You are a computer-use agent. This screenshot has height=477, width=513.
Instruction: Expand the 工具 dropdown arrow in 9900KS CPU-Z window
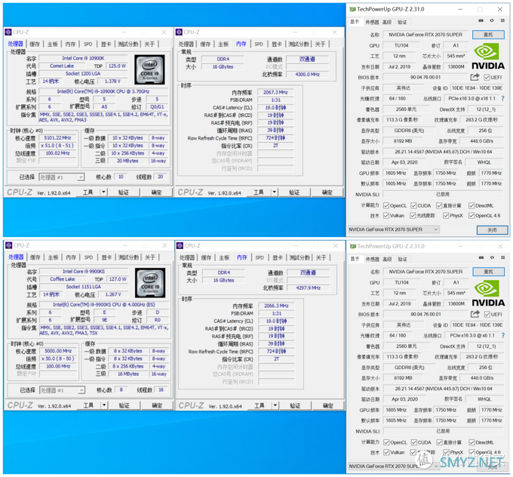104,405
